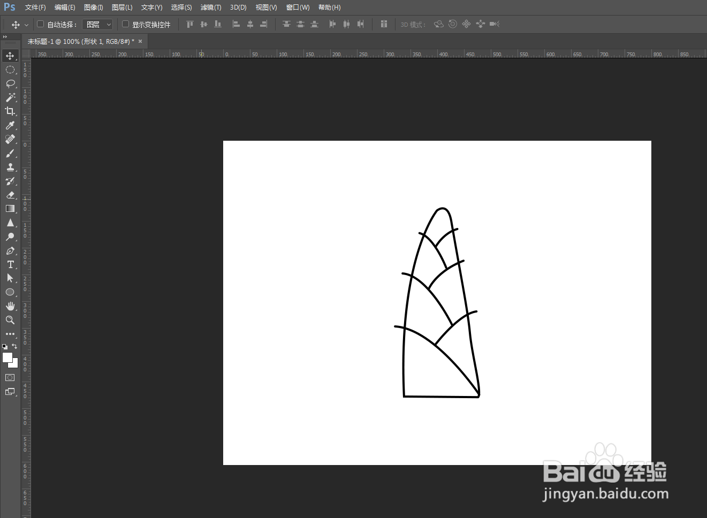
Task: Select the Lasso tool
Action: click(x=10, y=84)
